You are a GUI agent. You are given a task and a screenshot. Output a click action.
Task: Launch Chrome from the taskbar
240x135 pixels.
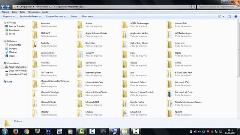[x=27, y=132]
